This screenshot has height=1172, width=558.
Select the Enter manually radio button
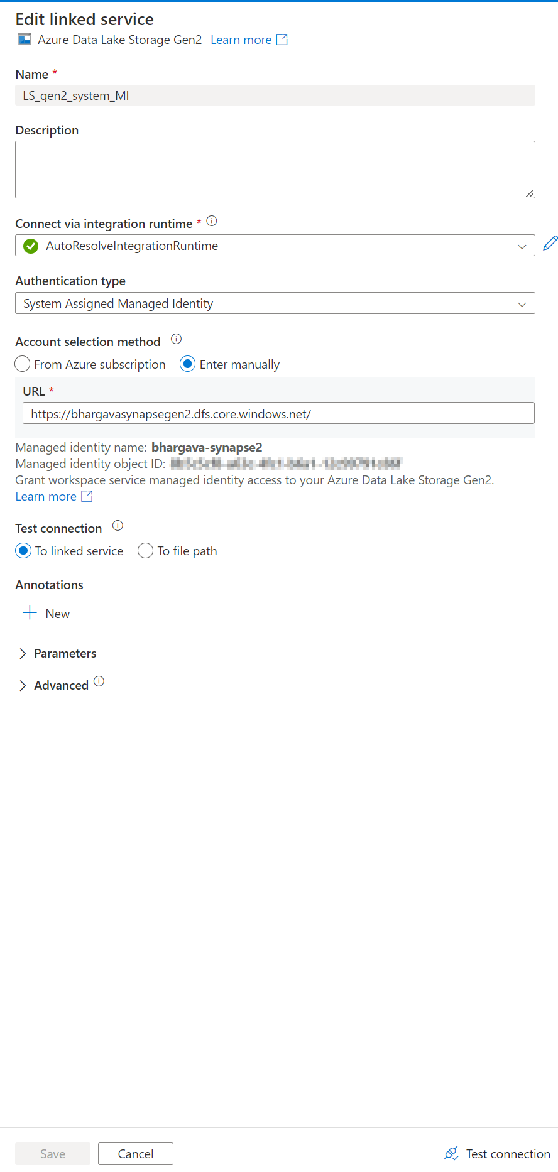[x=187, y=364]
